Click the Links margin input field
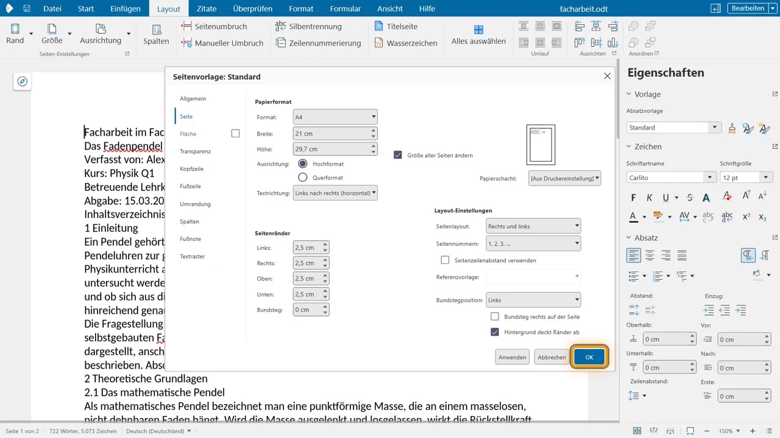This screenshot has width=780, height=438. [311, 248]
